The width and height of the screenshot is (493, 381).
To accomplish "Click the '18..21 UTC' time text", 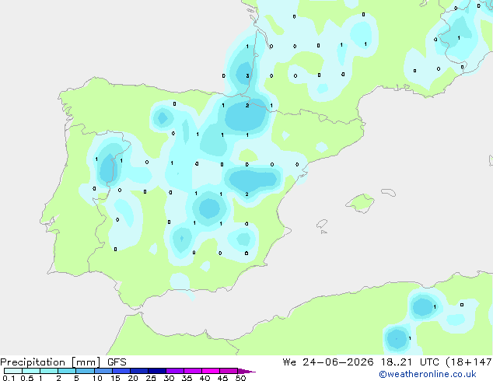I will [411, 362].
